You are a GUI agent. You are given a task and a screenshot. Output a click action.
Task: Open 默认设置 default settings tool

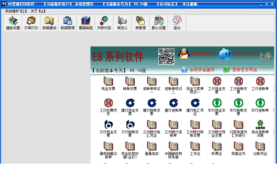pos(159,23)
